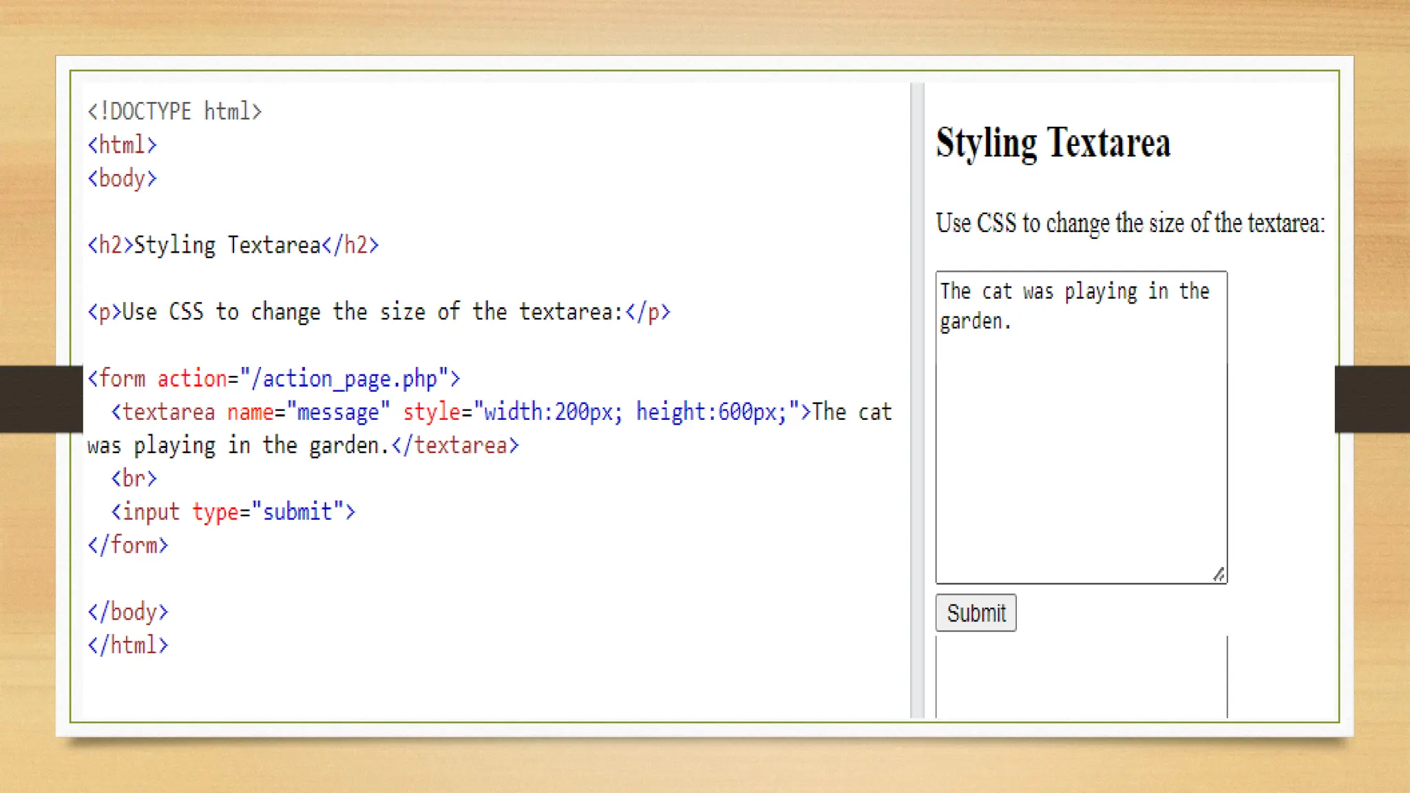Click the Styling Textarea heading in preview

click(1053, 143)
